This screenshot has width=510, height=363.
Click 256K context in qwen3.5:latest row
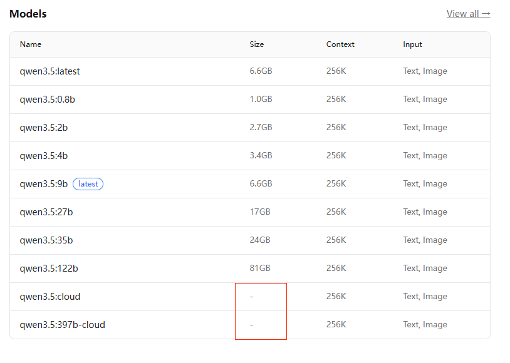click(336, 71)
